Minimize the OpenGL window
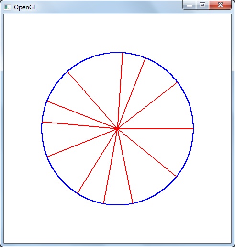The width and height of the screenshot is (235, 247). [190, 5]
